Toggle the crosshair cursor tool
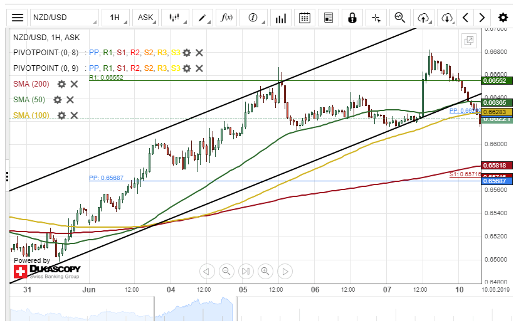 376,18
